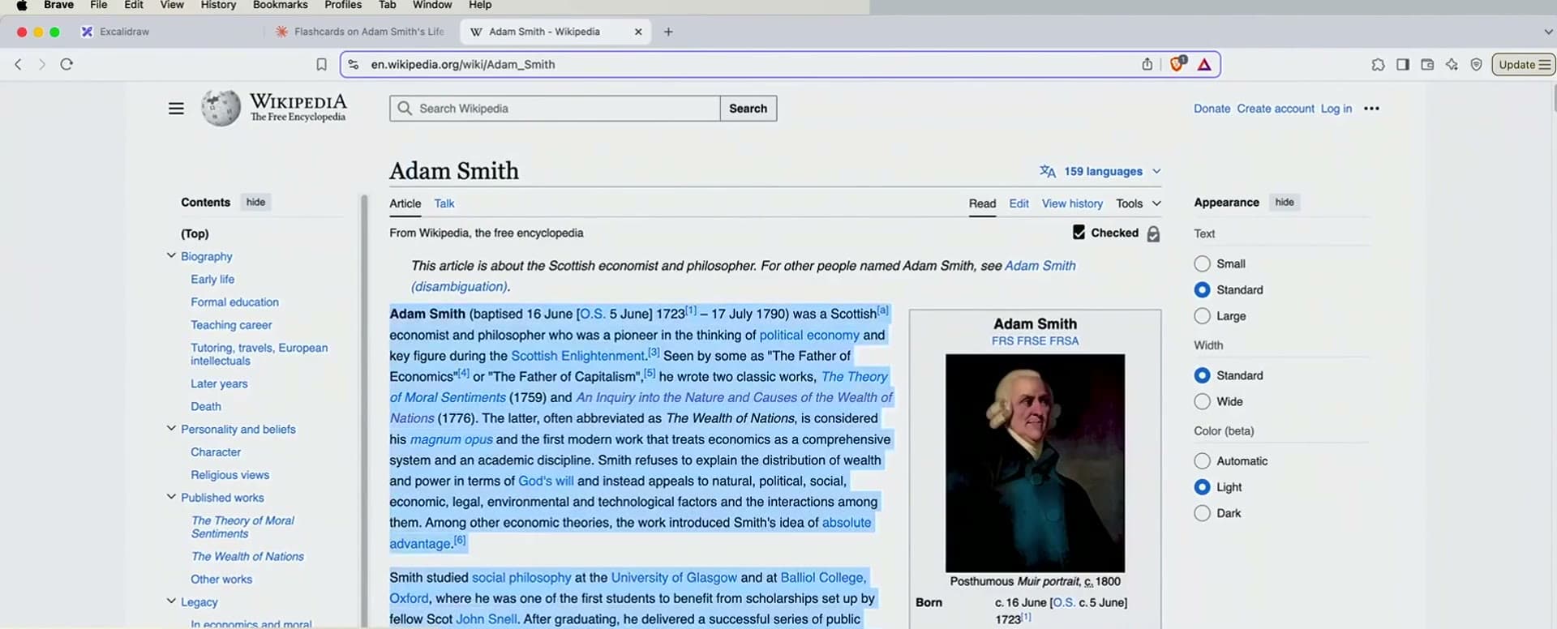This screenshot has height=629, width=1557.
Task: Open site settings icon in address bar
Action: (x=354, y=64)
